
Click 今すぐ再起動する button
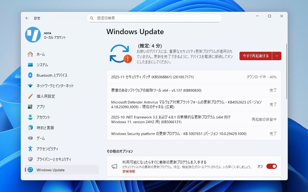tap(256, 56)
